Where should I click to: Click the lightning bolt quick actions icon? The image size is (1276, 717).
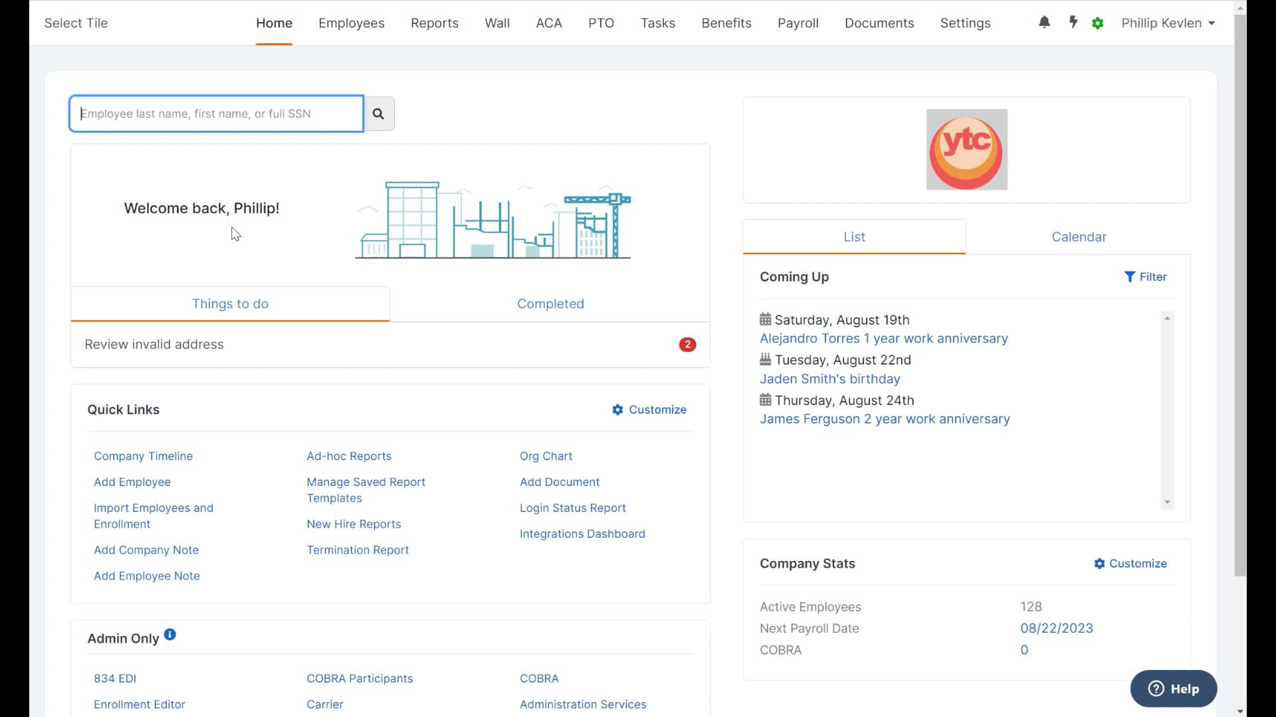[1073, 23]
